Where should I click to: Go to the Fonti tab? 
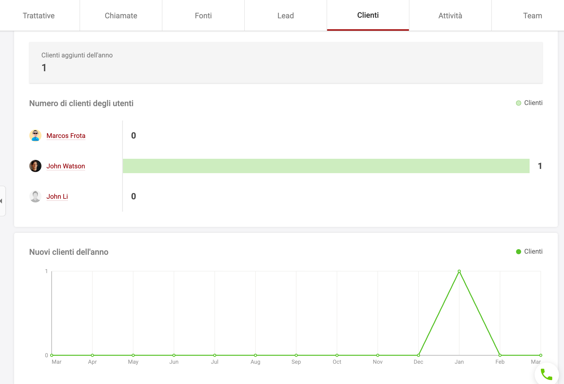coord(203,15)
